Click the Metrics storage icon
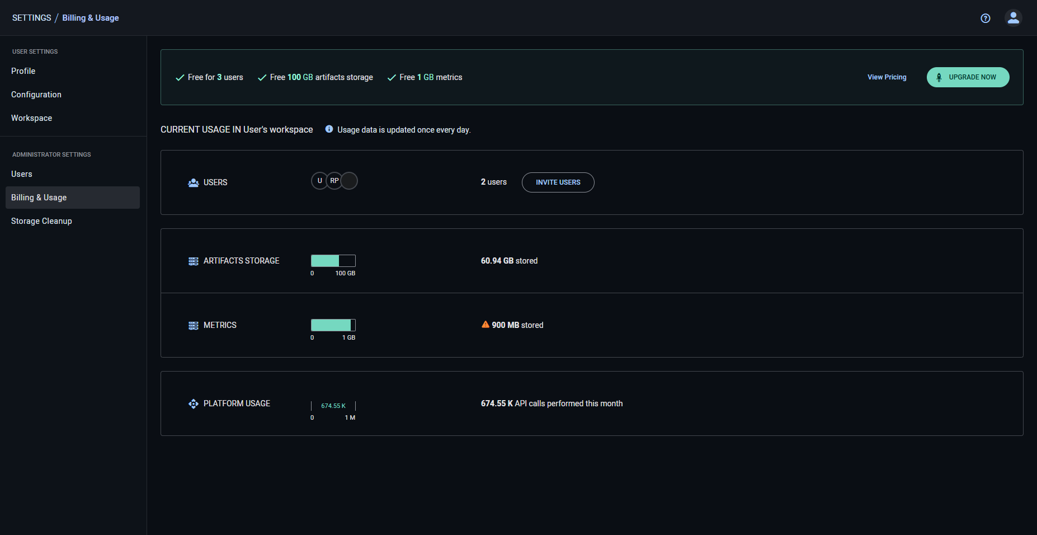This screenshot has width=1037, height=535. 193,325
